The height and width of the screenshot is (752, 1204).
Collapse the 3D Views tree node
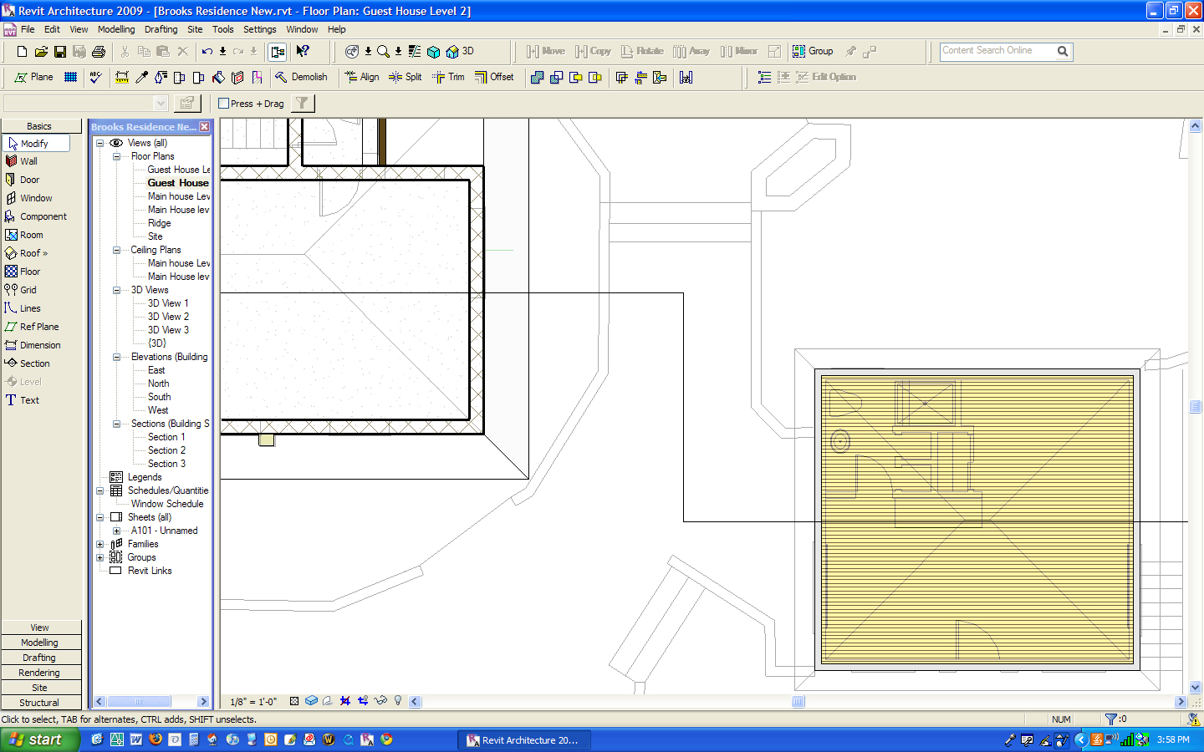(x=116, y=290)
